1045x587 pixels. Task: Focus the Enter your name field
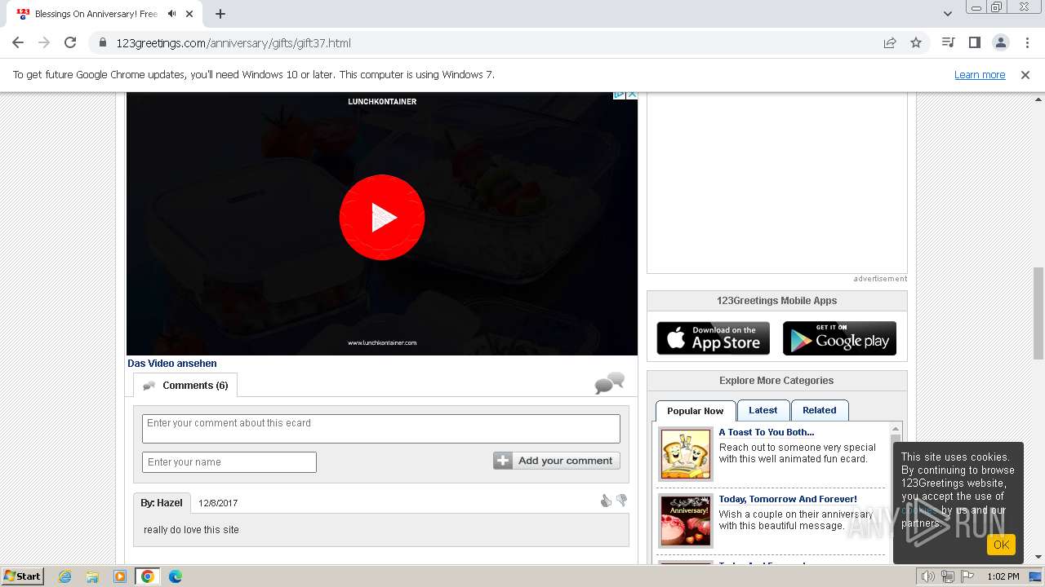[x=229, y=462]
